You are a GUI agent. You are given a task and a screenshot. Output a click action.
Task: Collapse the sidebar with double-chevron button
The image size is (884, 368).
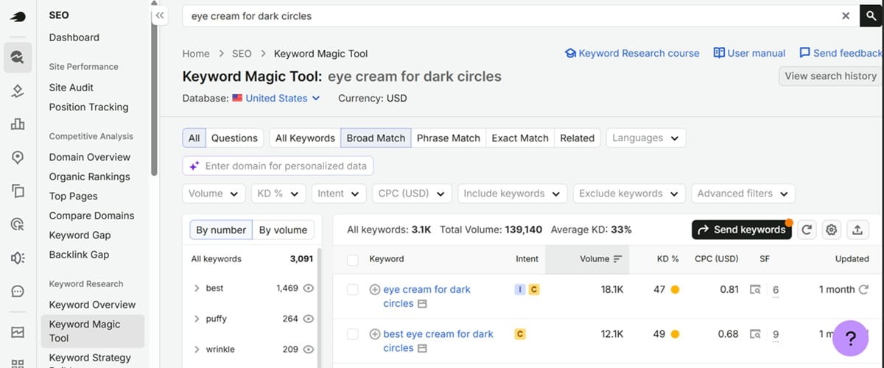click(x=160, y=15)
